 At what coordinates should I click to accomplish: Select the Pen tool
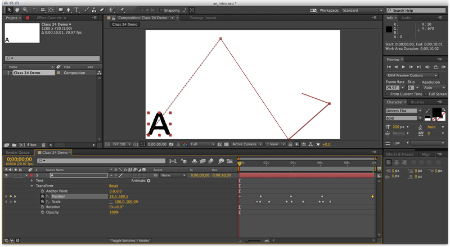69,10
